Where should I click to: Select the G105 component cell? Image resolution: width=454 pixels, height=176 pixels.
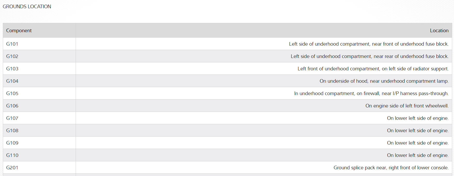coord(12,93)
